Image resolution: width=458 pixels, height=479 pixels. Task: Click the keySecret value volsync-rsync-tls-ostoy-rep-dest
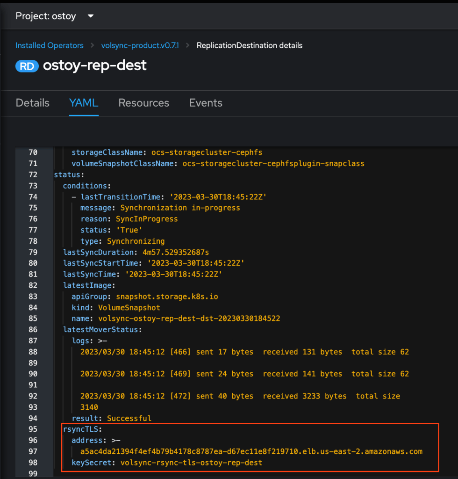tap(191, 463)
